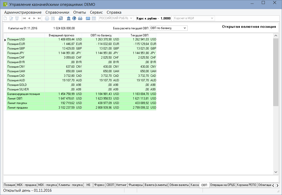Click the capital value 1 024 826 000,00
The height and width of the screenshot is (195, 282).
(64, 28)
